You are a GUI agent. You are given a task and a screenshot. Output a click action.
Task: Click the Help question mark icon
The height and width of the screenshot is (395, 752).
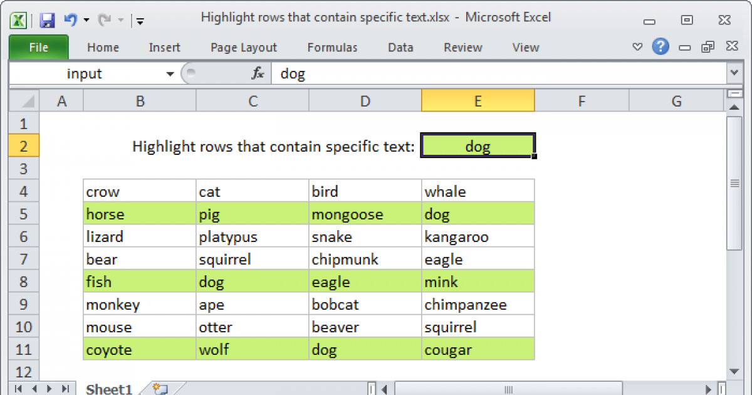click(661, 47)
